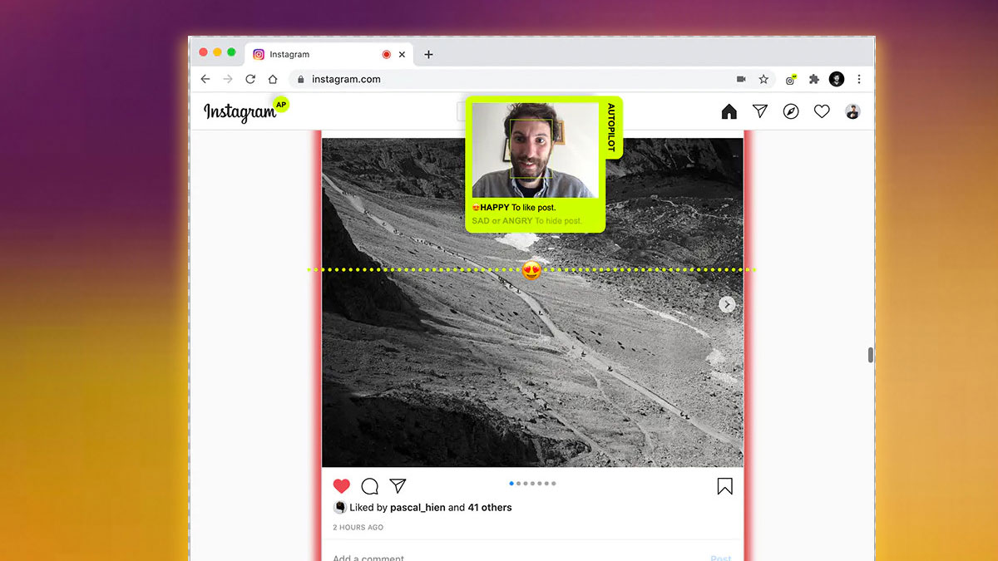The height and width of the screenshot is (561, 998).
Task: Bookmark page with star icon
Action: coord(763,79)
